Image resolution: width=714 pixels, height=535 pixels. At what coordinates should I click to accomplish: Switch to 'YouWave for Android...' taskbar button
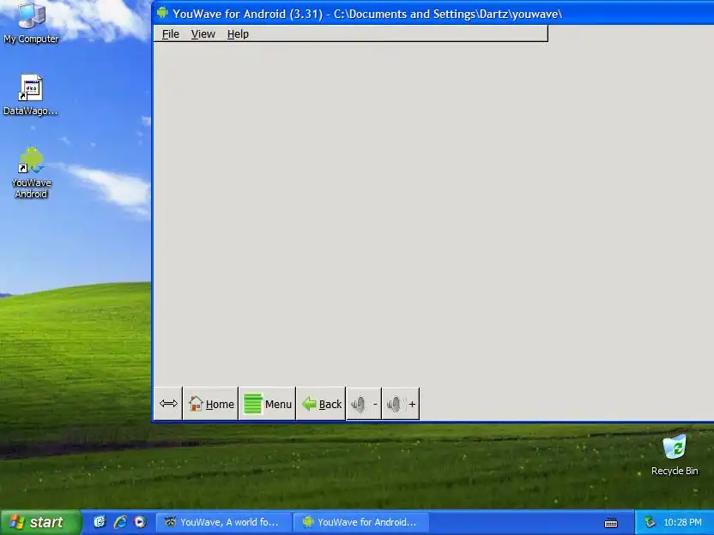click(x=361, y=522)
